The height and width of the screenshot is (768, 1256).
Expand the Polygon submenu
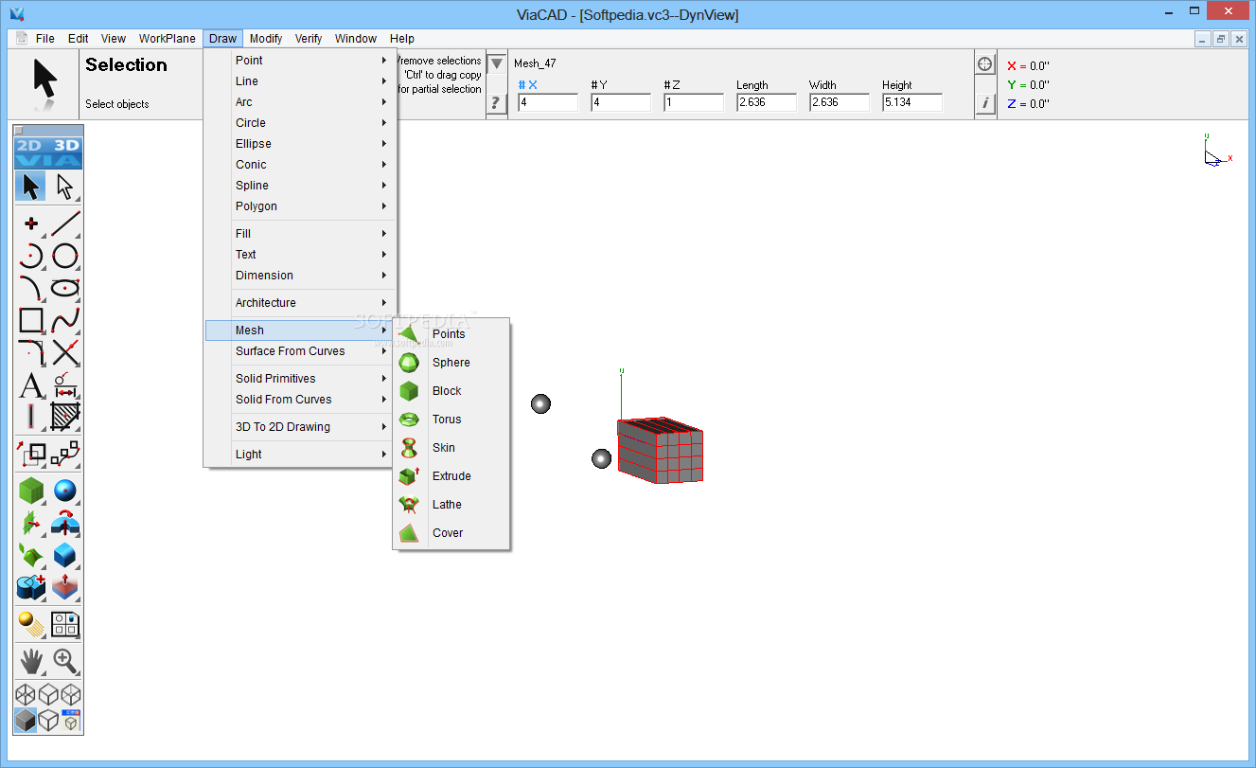click(300, 206)
